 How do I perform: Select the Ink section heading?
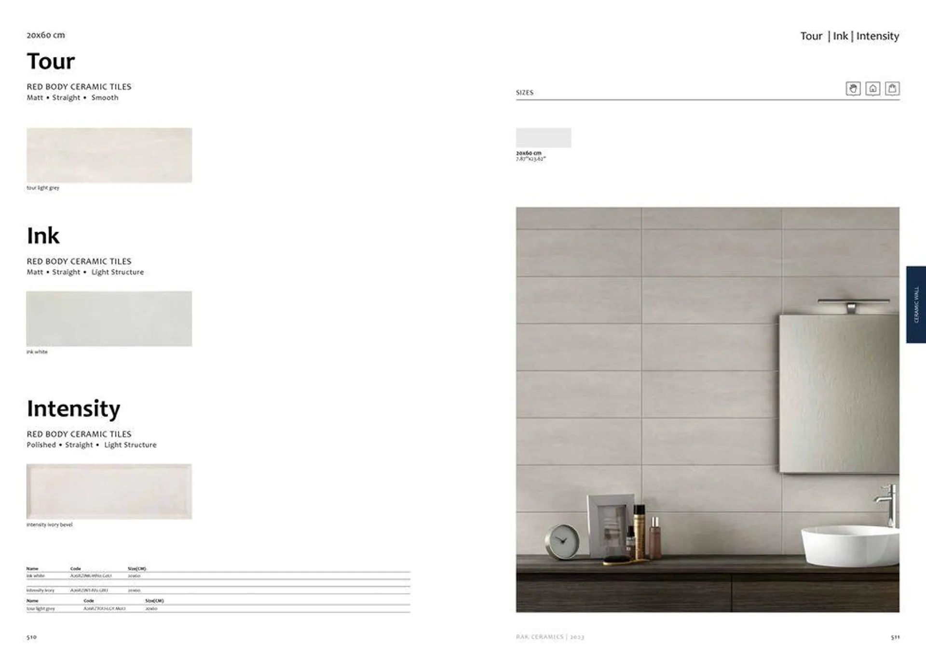click(x=40, y=234)
